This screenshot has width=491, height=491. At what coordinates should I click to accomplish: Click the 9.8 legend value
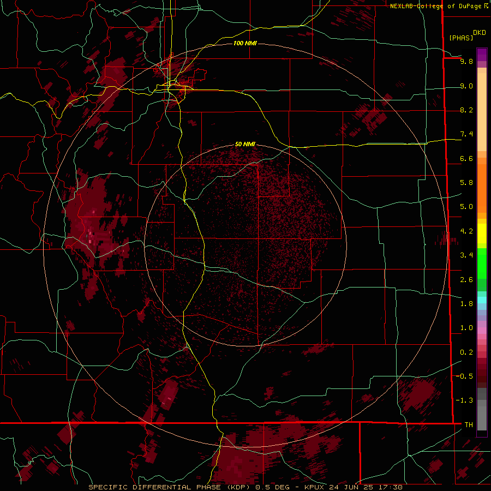point(466,61)
